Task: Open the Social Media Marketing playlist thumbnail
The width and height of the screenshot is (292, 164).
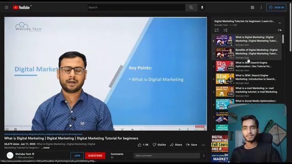Action: coord(222,117)
